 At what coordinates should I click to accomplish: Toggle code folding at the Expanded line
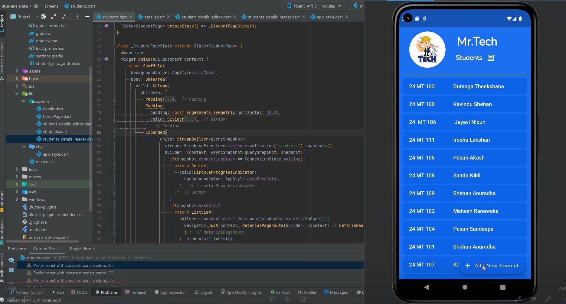tap(114, 132)
